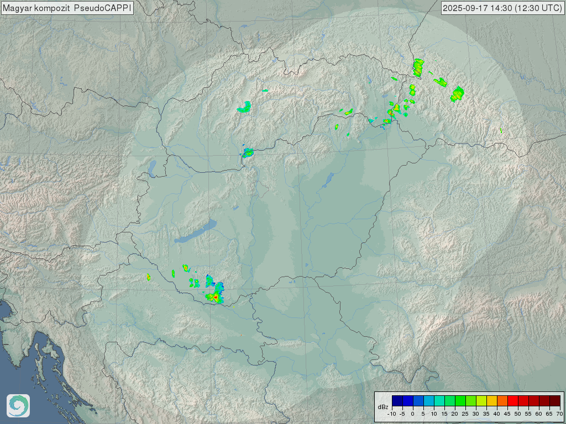Click the -5 legend scale value
Viewport: 566px width, 424px height.
point(402,414)
